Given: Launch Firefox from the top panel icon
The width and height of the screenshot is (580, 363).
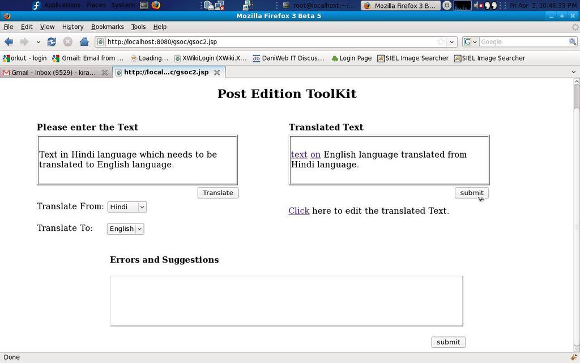Looking at the screenshot, I should pyautogui.click(x=156, y=5).
